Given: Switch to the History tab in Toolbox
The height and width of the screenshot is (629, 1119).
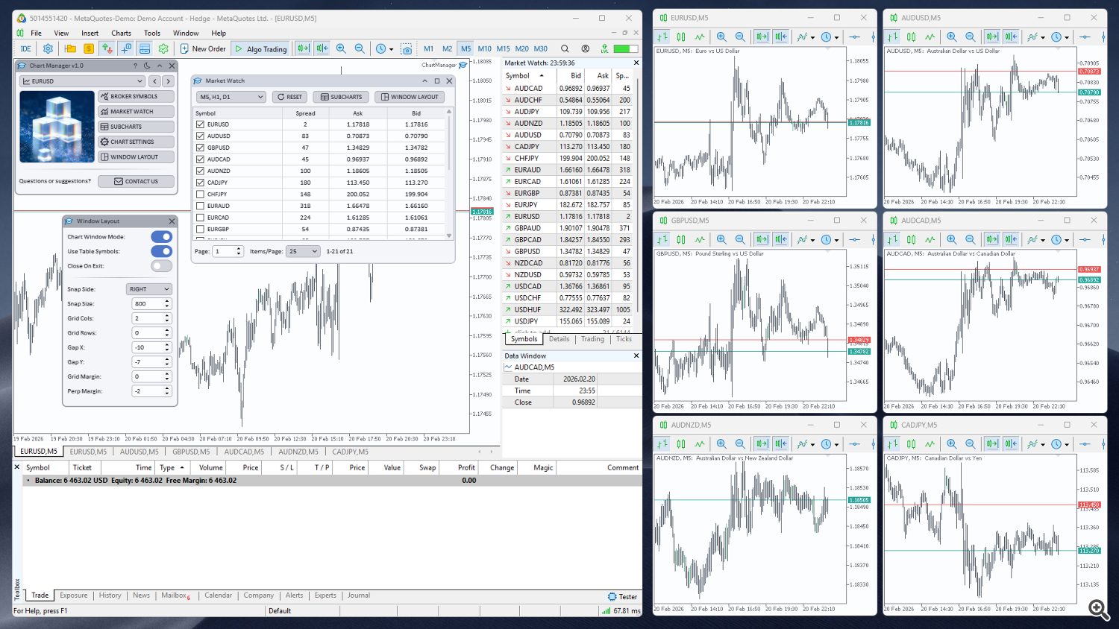Looking at the screenshot, I should (x=110, y=595).
